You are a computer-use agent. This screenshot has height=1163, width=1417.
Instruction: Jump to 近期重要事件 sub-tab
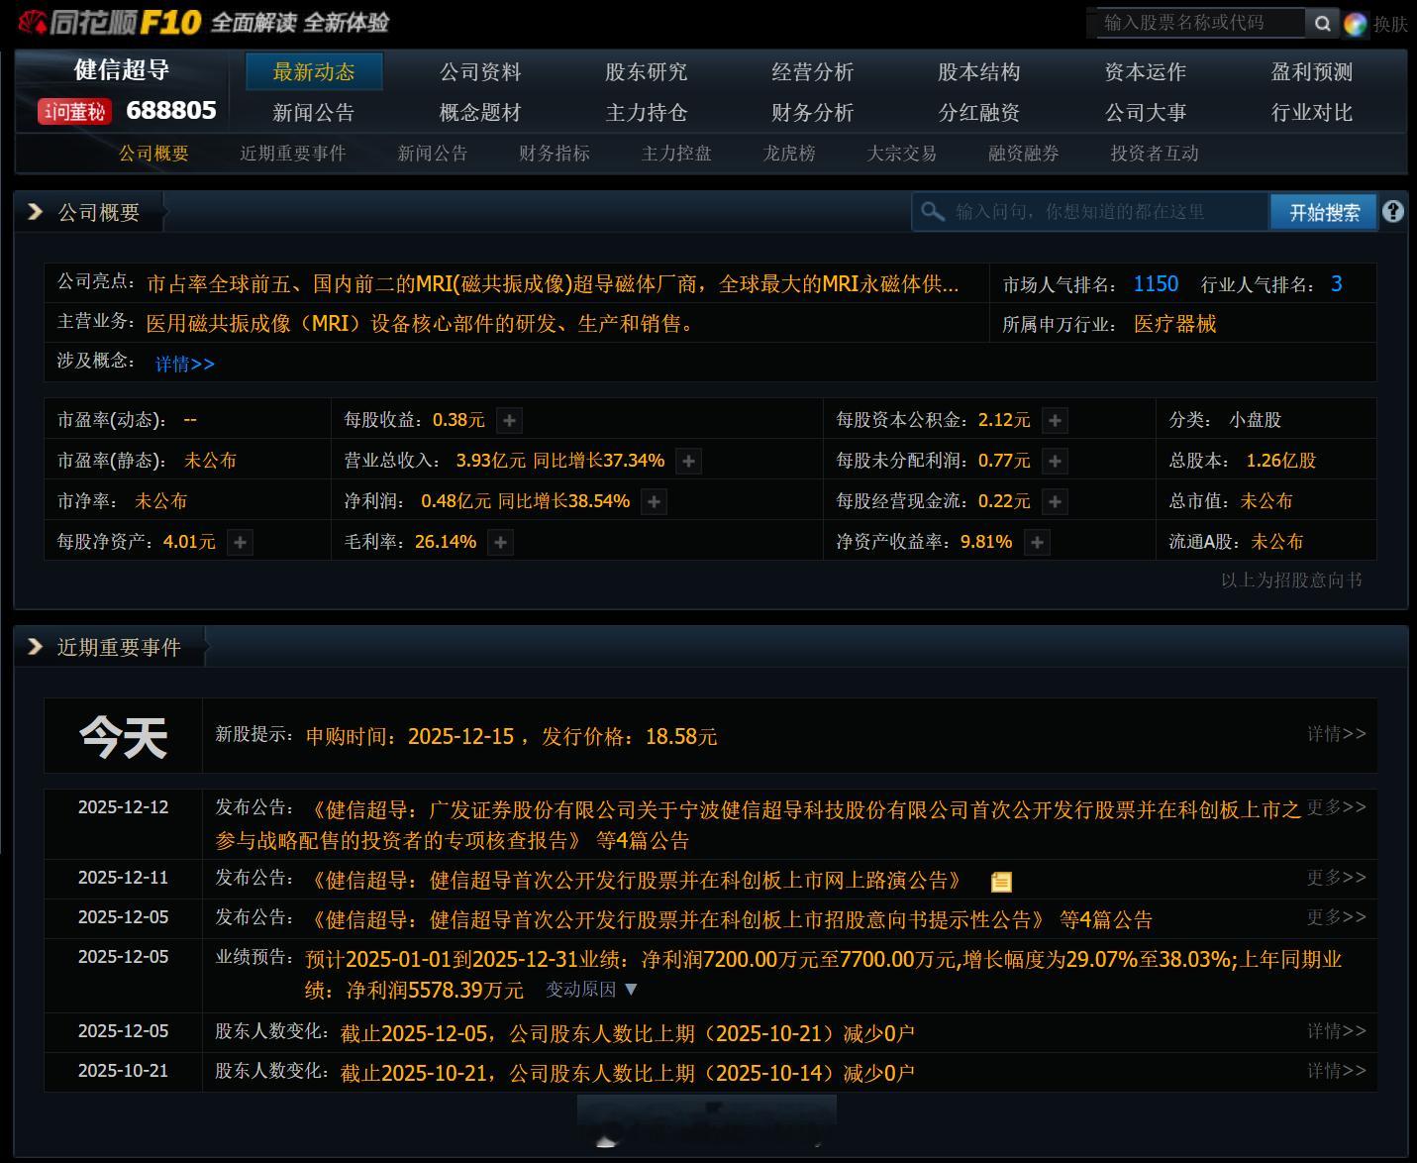tap(293, 154)
